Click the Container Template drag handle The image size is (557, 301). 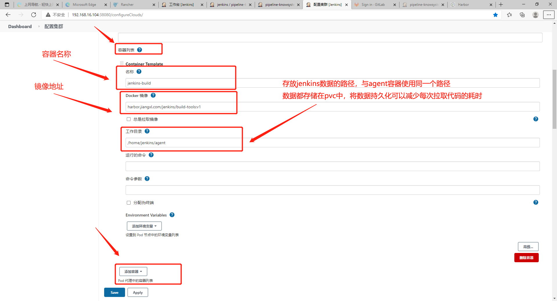point(122,63)
